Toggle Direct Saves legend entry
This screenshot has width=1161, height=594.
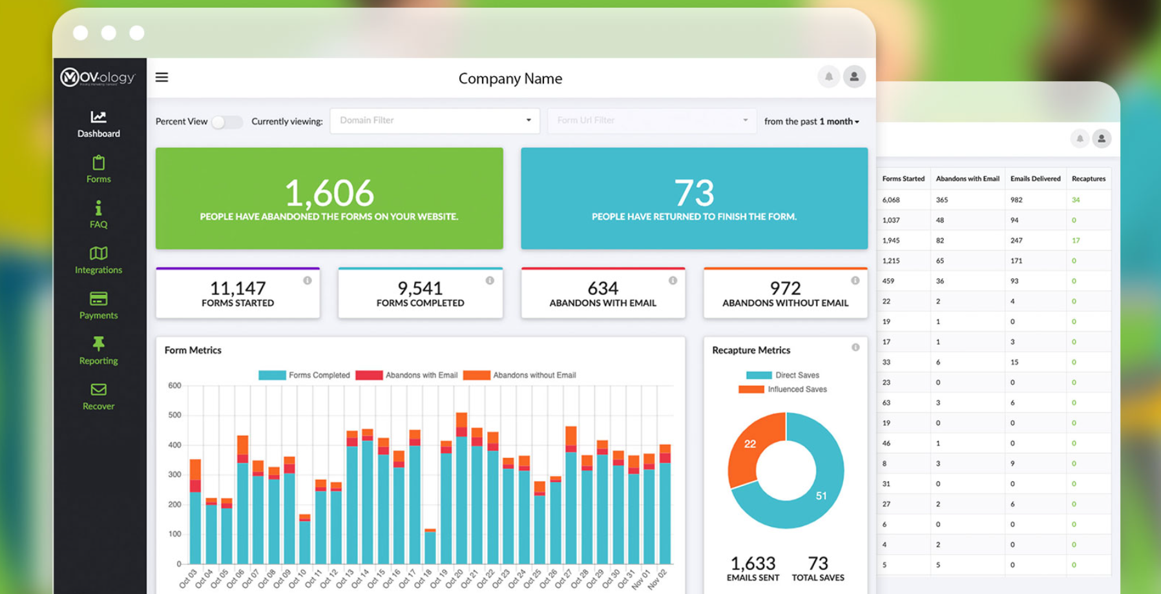[782, 375]
